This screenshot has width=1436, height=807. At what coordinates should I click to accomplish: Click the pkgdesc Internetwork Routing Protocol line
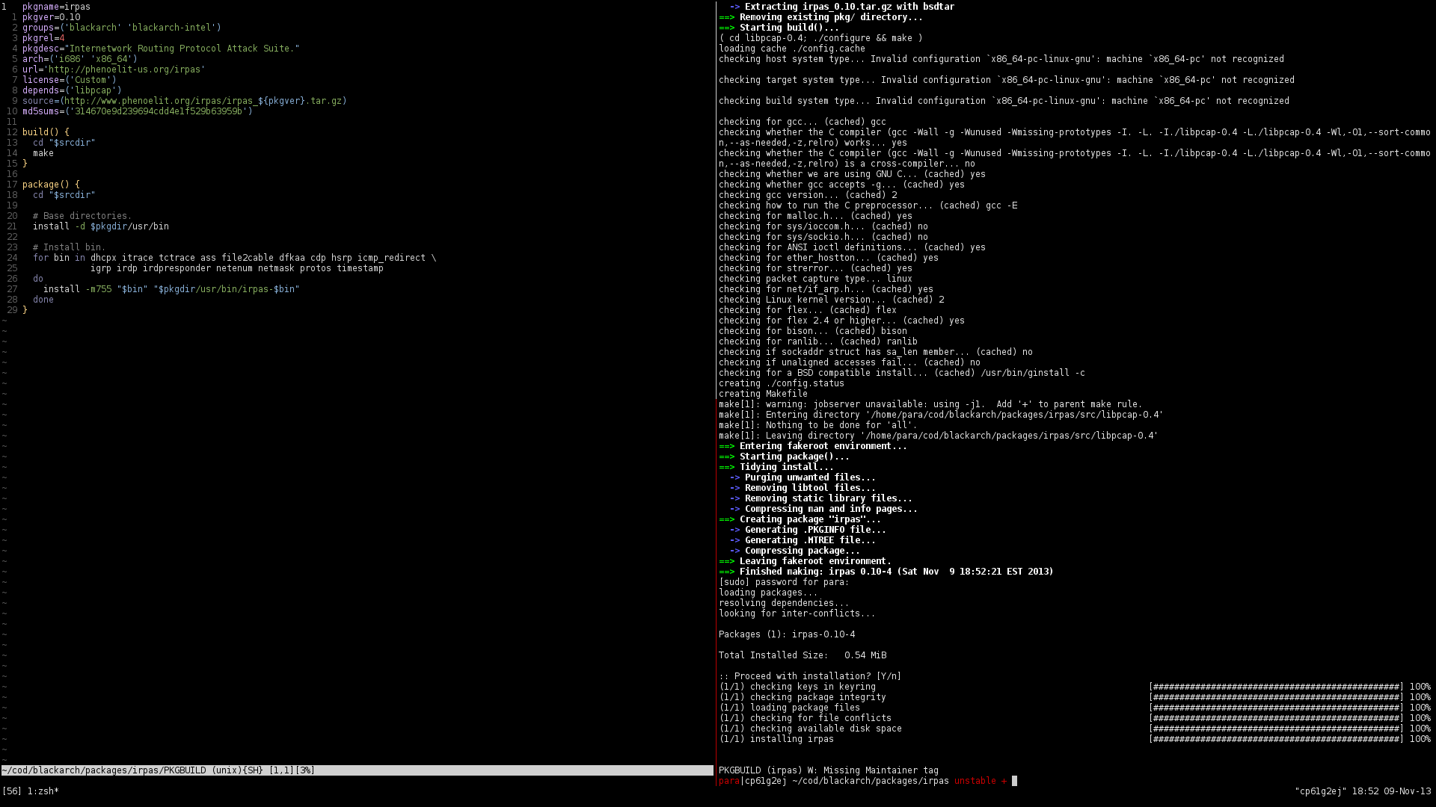pyautogui.click(x=161, y=49)
